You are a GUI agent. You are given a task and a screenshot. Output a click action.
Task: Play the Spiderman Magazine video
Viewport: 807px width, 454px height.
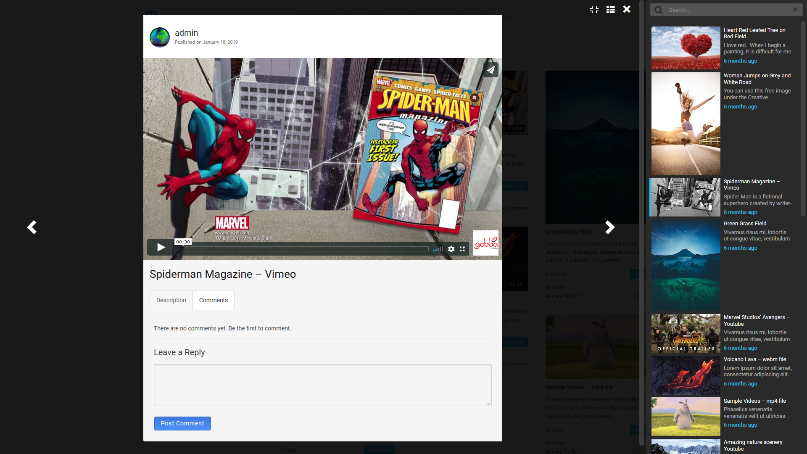(x=161, y=247)
